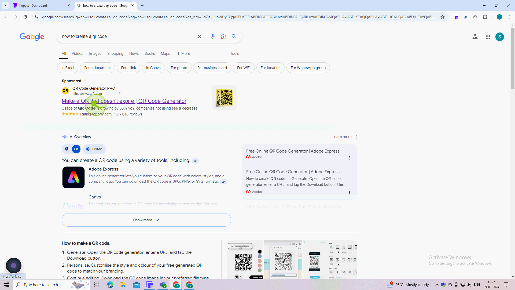This screenshot has height=290, width=515.
Task: Switch to the Books results tab
Action: click(150, 53)
